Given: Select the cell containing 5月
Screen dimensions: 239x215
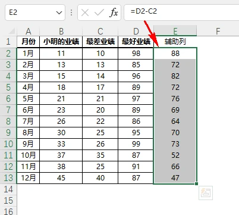Looking at the screenshot, I should pos(29,99).
